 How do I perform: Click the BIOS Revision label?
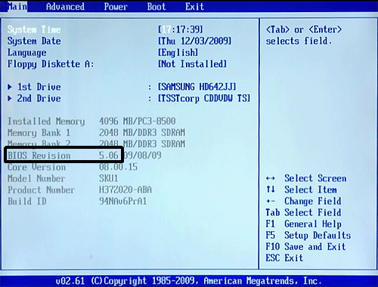pos(39,156)
